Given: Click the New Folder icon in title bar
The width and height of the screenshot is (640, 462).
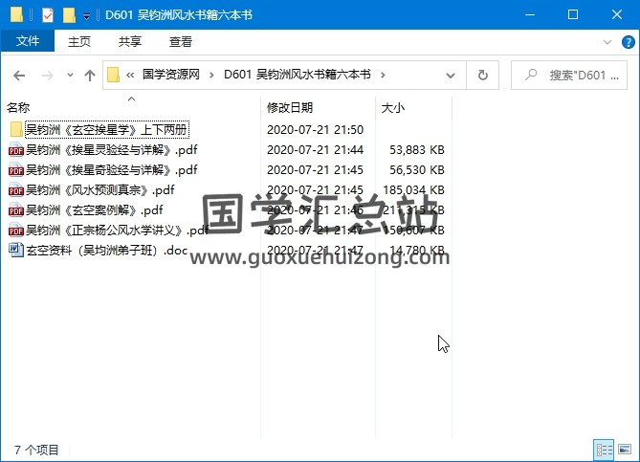Looking at the screenshot, I should click(69, 15).
